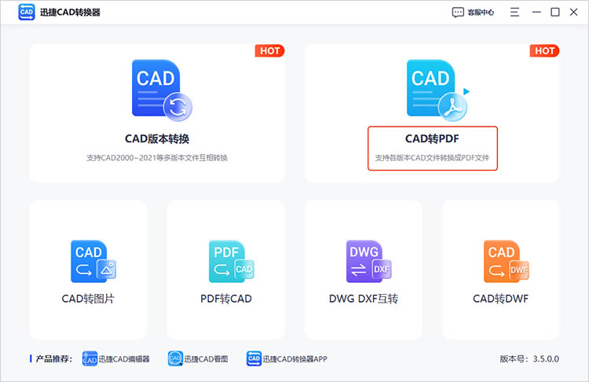Open the hamburger menu in title bar
This screenshot has width=589, height=382.
pyautogui.click(x=514, y=12)
